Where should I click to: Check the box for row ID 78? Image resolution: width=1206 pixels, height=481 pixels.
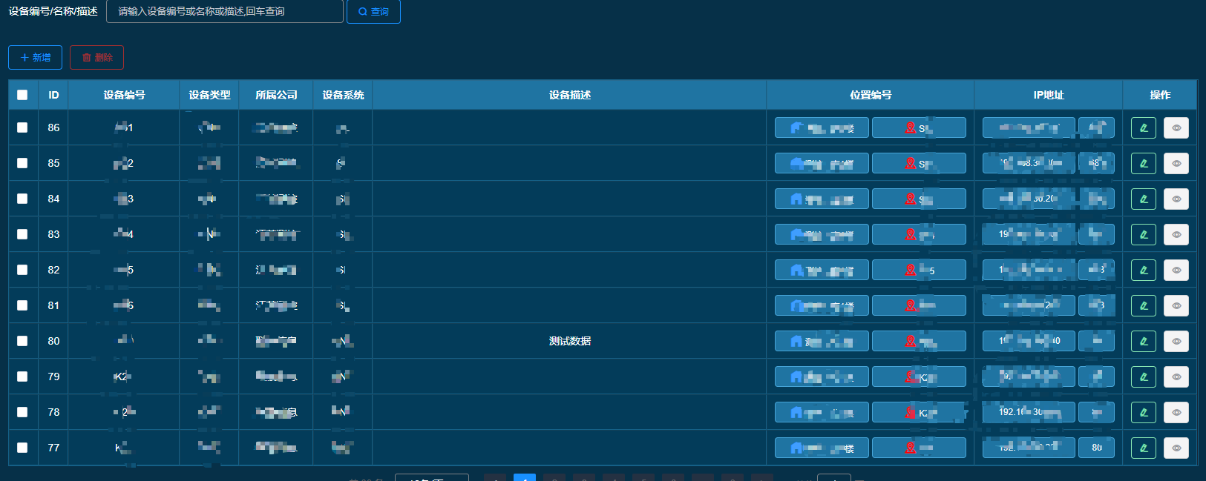[x=22, y=412]
